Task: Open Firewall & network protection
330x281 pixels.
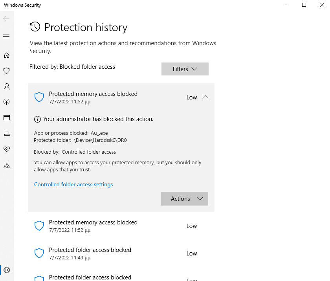Action: [6, 102]
